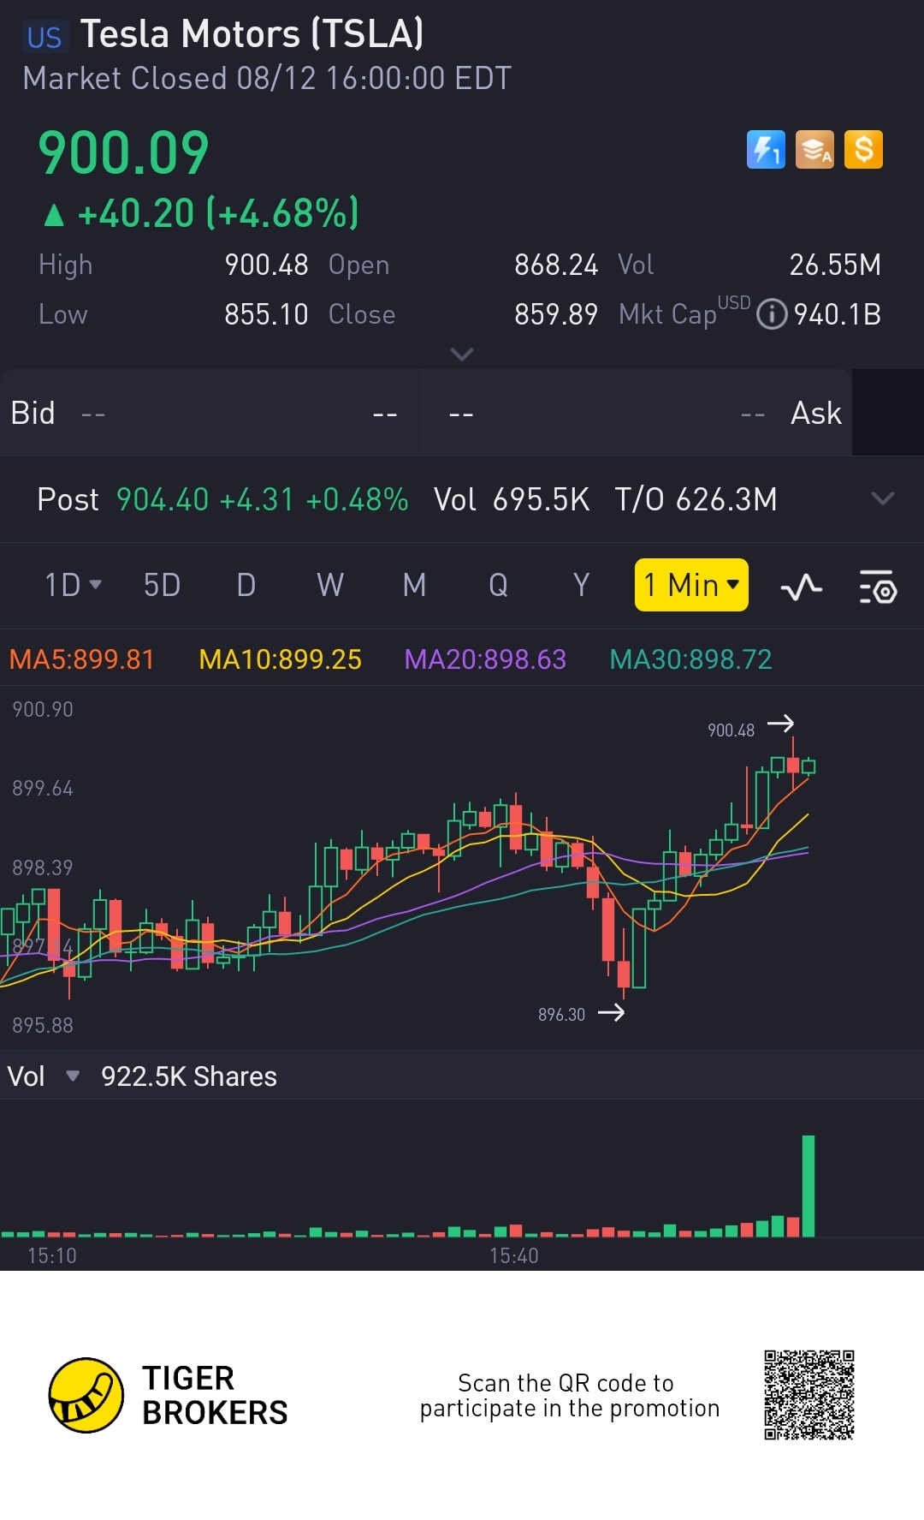Tap the MA10:899.25 indicator label

280,659
